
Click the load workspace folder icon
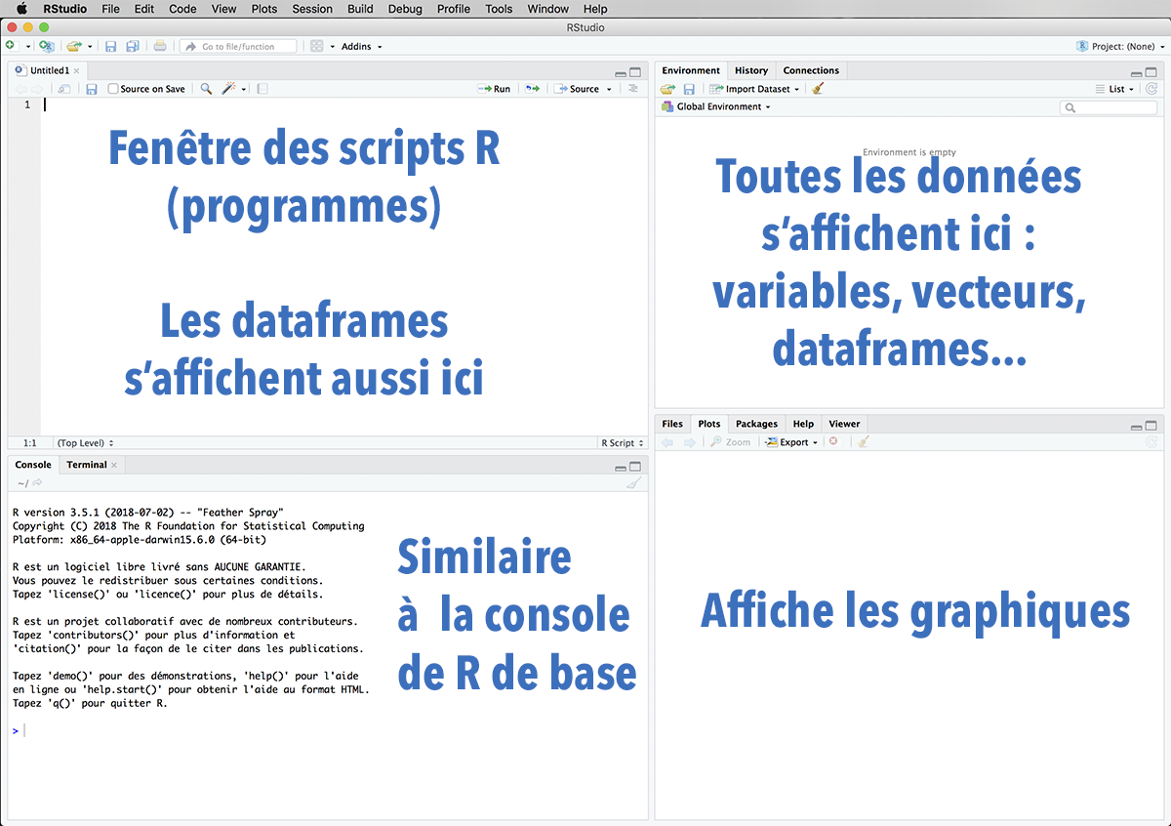point(667,89)
